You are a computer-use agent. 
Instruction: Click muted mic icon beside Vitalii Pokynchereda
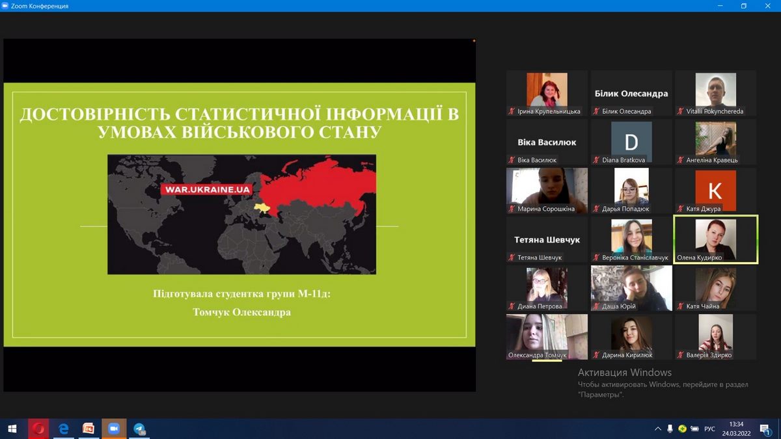tap(681, 111)
